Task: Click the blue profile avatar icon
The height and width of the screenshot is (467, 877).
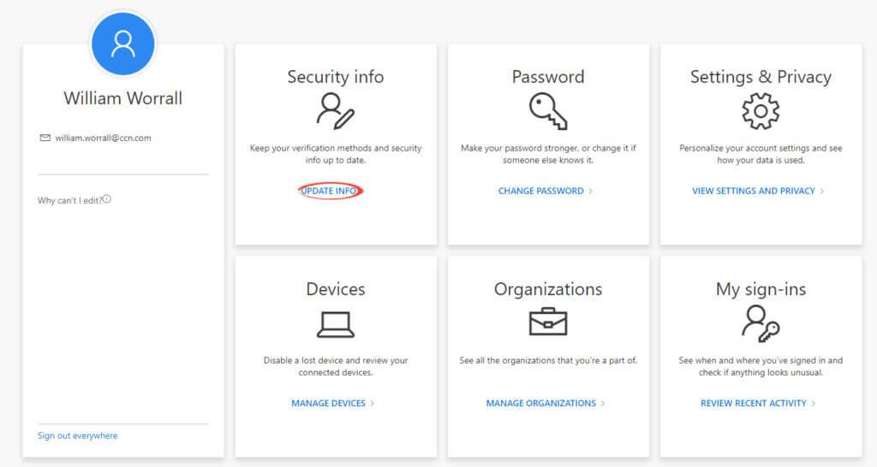Action: point(123,44)
